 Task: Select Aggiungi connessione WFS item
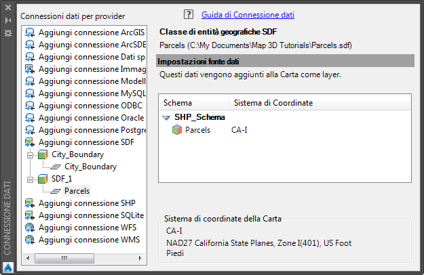87,228
